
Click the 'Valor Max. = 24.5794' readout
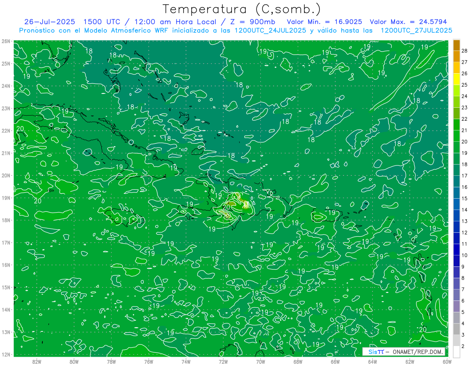[x=408, y=21]
